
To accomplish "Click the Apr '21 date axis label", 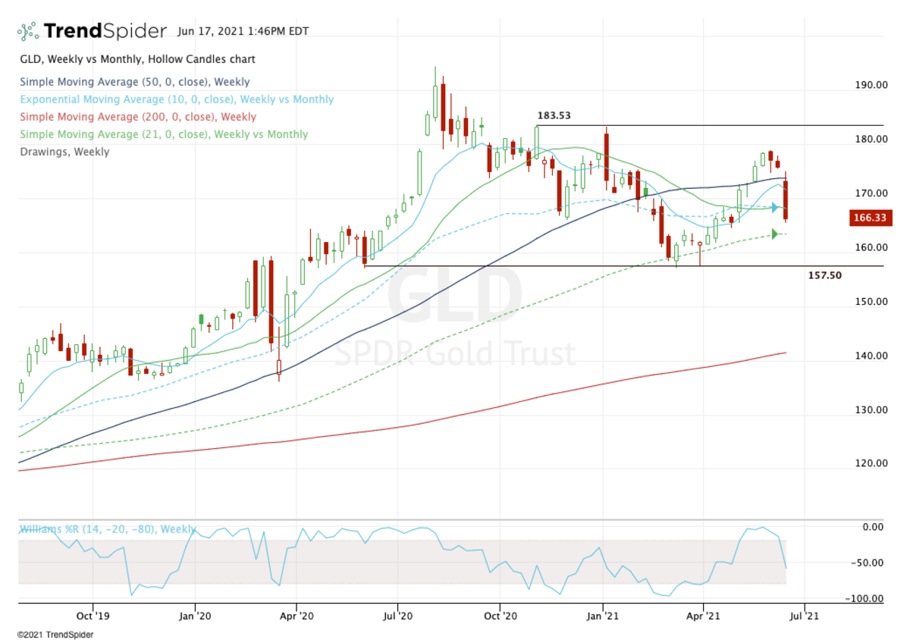I will click(703, 616).
